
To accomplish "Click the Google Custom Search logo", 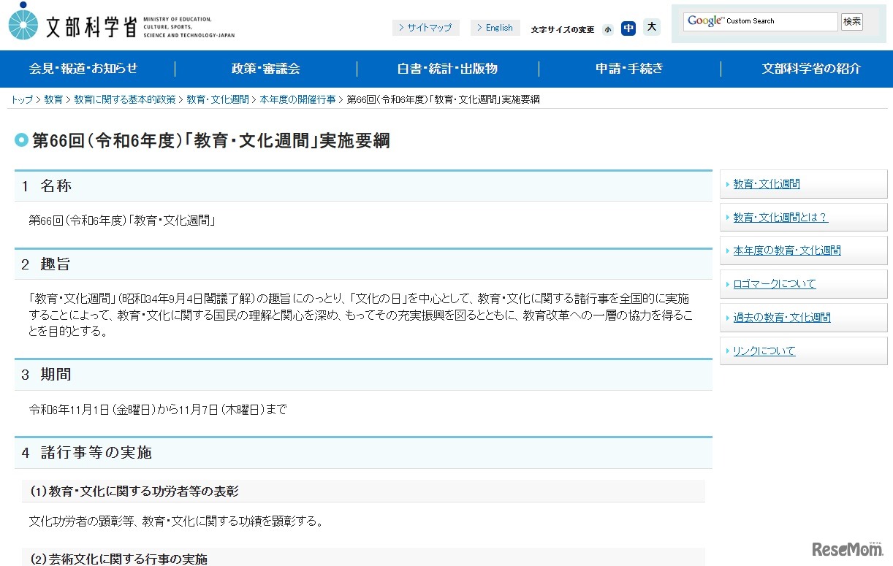I will click(707, 21).
